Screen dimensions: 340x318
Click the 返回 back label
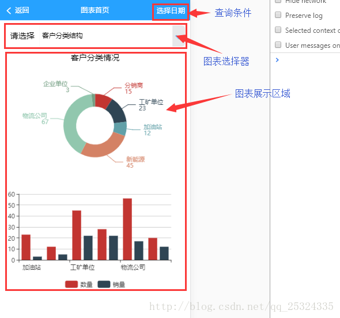tap(22, 10)
